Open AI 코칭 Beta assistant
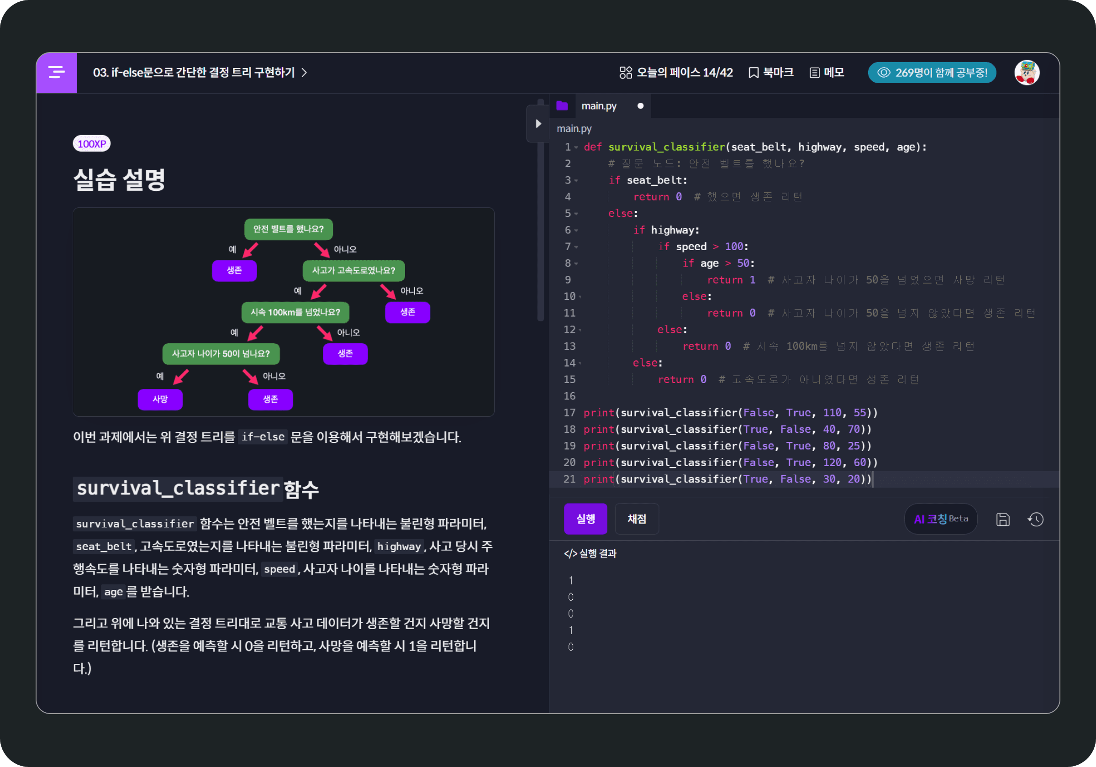 (940, 519)
